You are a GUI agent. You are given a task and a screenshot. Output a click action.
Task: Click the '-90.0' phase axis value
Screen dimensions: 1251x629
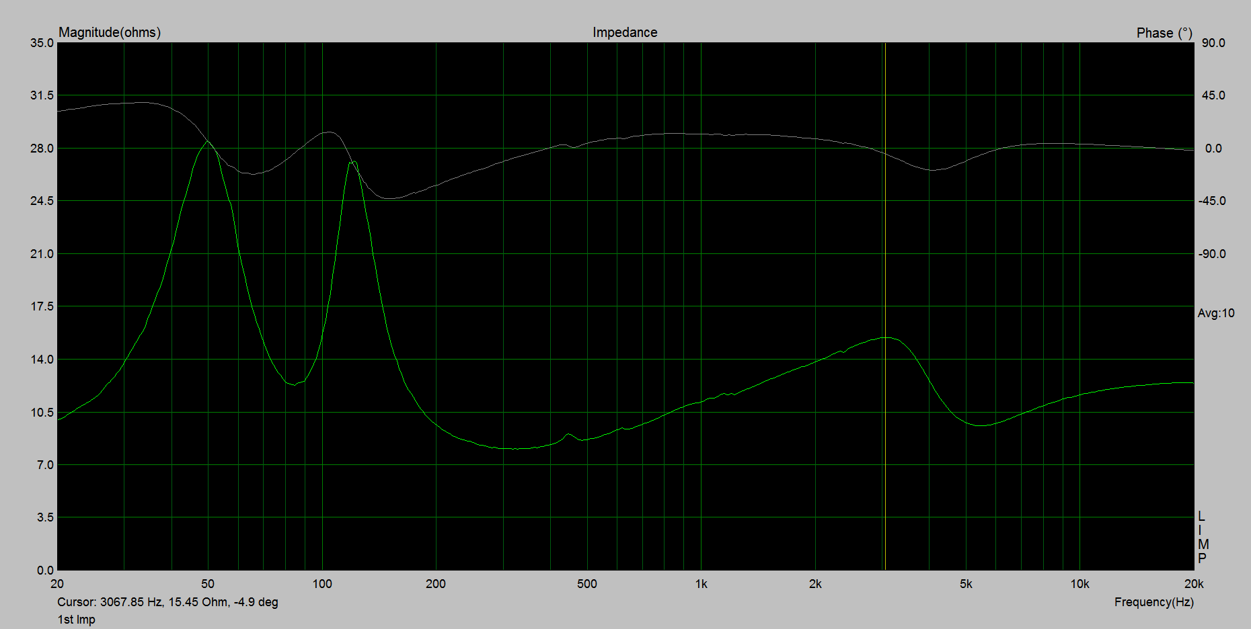[x=1212, y=254]
